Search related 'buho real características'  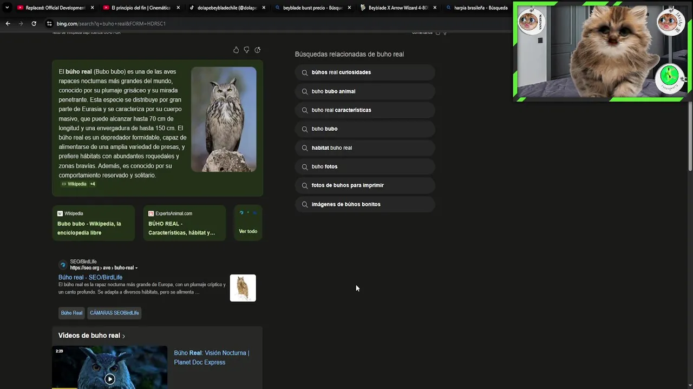coord(365,110)
